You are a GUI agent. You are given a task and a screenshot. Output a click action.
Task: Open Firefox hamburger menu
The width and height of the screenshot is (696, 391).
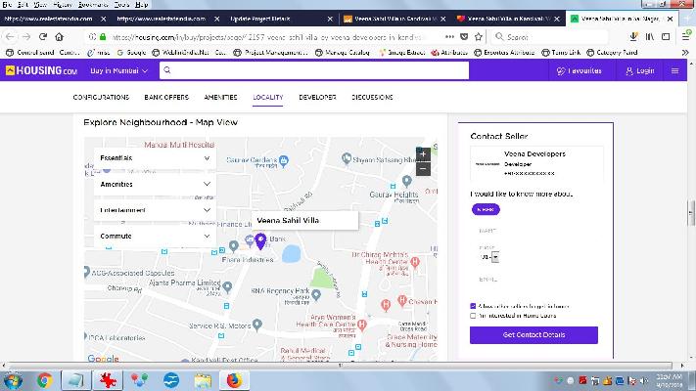pyautogui.click(x=686, y=36)
